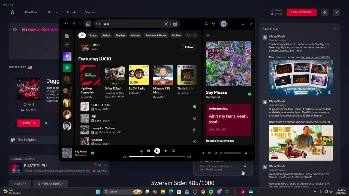The width and height of the screenshot is (349, 196).
Task: Mute Spotify with speaker icon
Action: (x=221, y=153)
